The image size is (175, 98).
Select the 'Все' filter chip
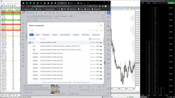click(x=31, y=35)
